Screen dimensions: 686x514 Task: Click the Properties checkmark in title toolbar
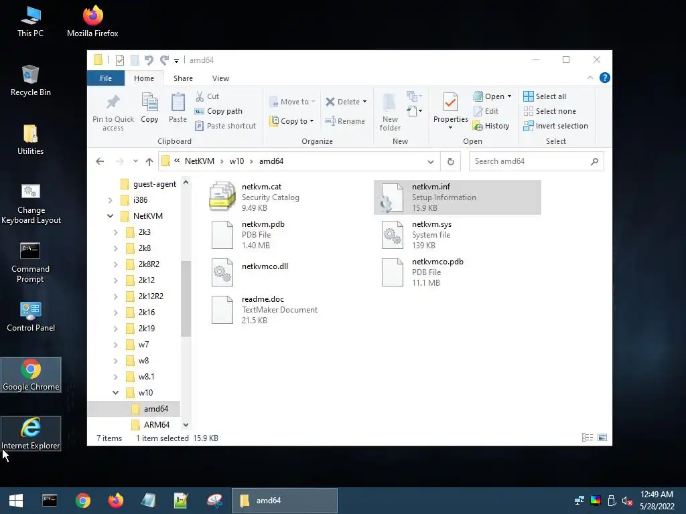point(119,60)
